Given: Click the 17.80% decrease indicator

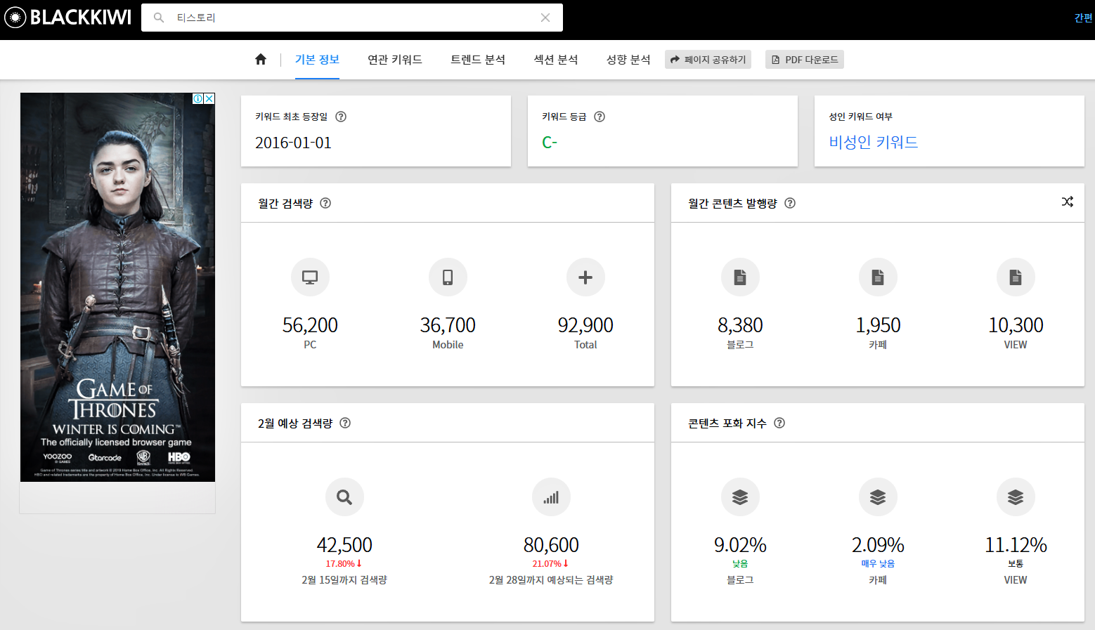Looking at the screenshot, I should pos(344,564).
